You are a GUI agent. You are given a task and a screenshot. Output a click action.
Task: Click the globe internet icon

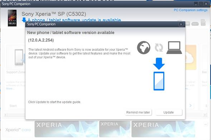(144, 48)
